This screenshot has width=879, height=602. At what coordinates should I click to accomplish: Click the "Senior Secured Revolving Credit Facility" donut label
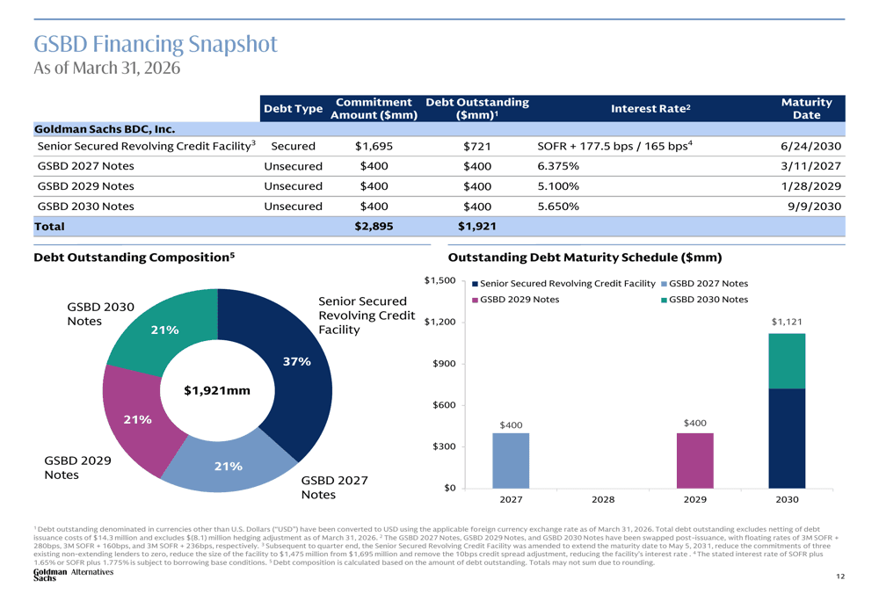tap(367, 316)
